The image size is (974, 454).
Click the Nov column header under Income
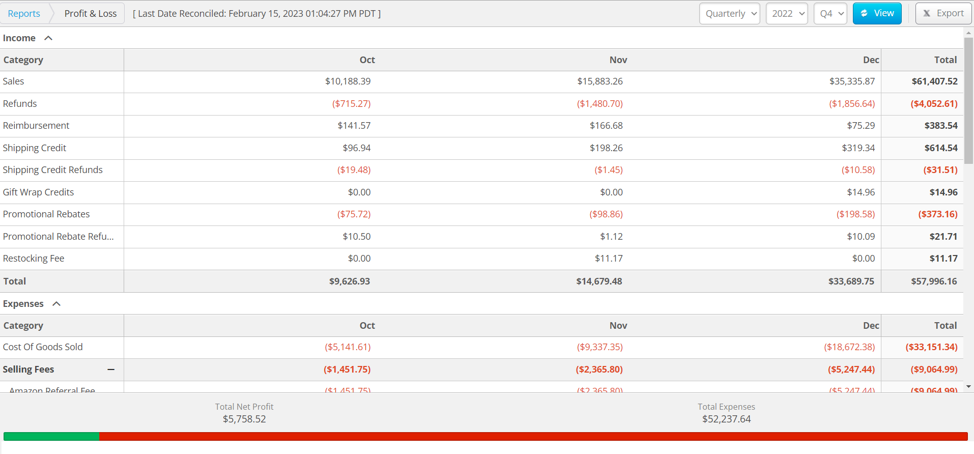[618, 60]
